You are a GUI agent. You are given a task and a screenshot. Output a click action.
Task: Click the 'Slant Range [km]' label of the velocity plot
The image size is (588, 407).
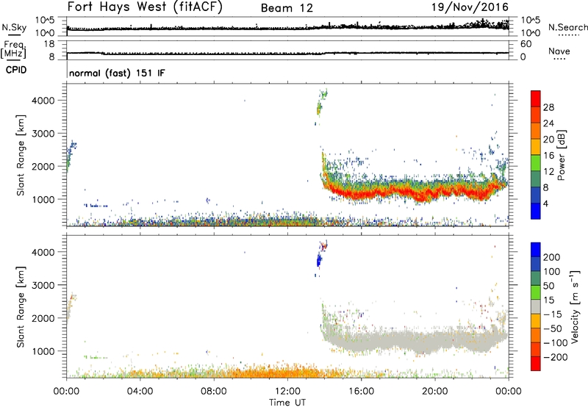21,306
